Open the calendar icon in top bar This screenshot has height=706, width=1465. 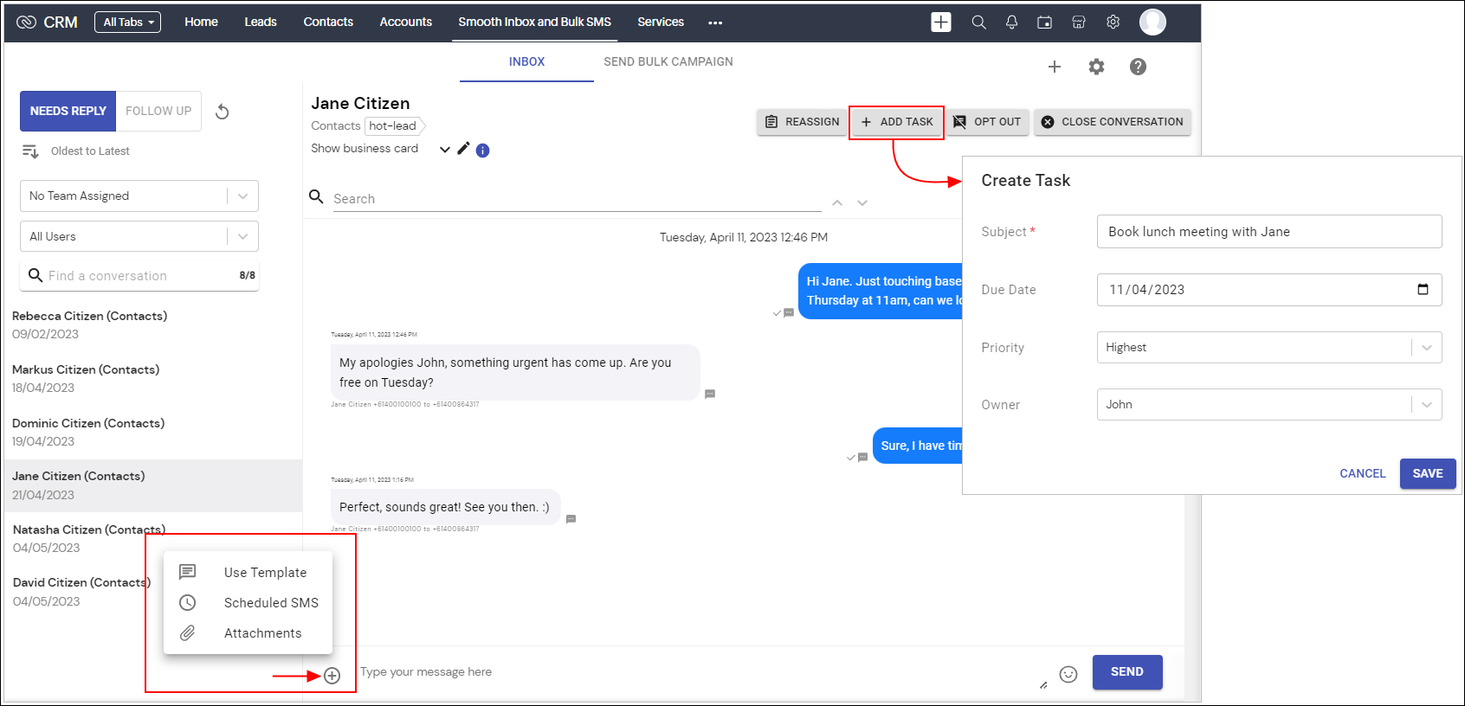coord(1045,22)
